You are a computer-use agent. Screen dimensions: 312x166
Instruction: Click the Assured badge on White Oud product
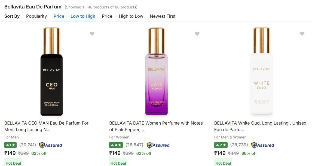tap(262, 145)
